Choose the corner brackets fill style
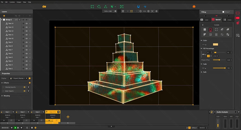This screenshot has height=130, width=241. [216, 29]
